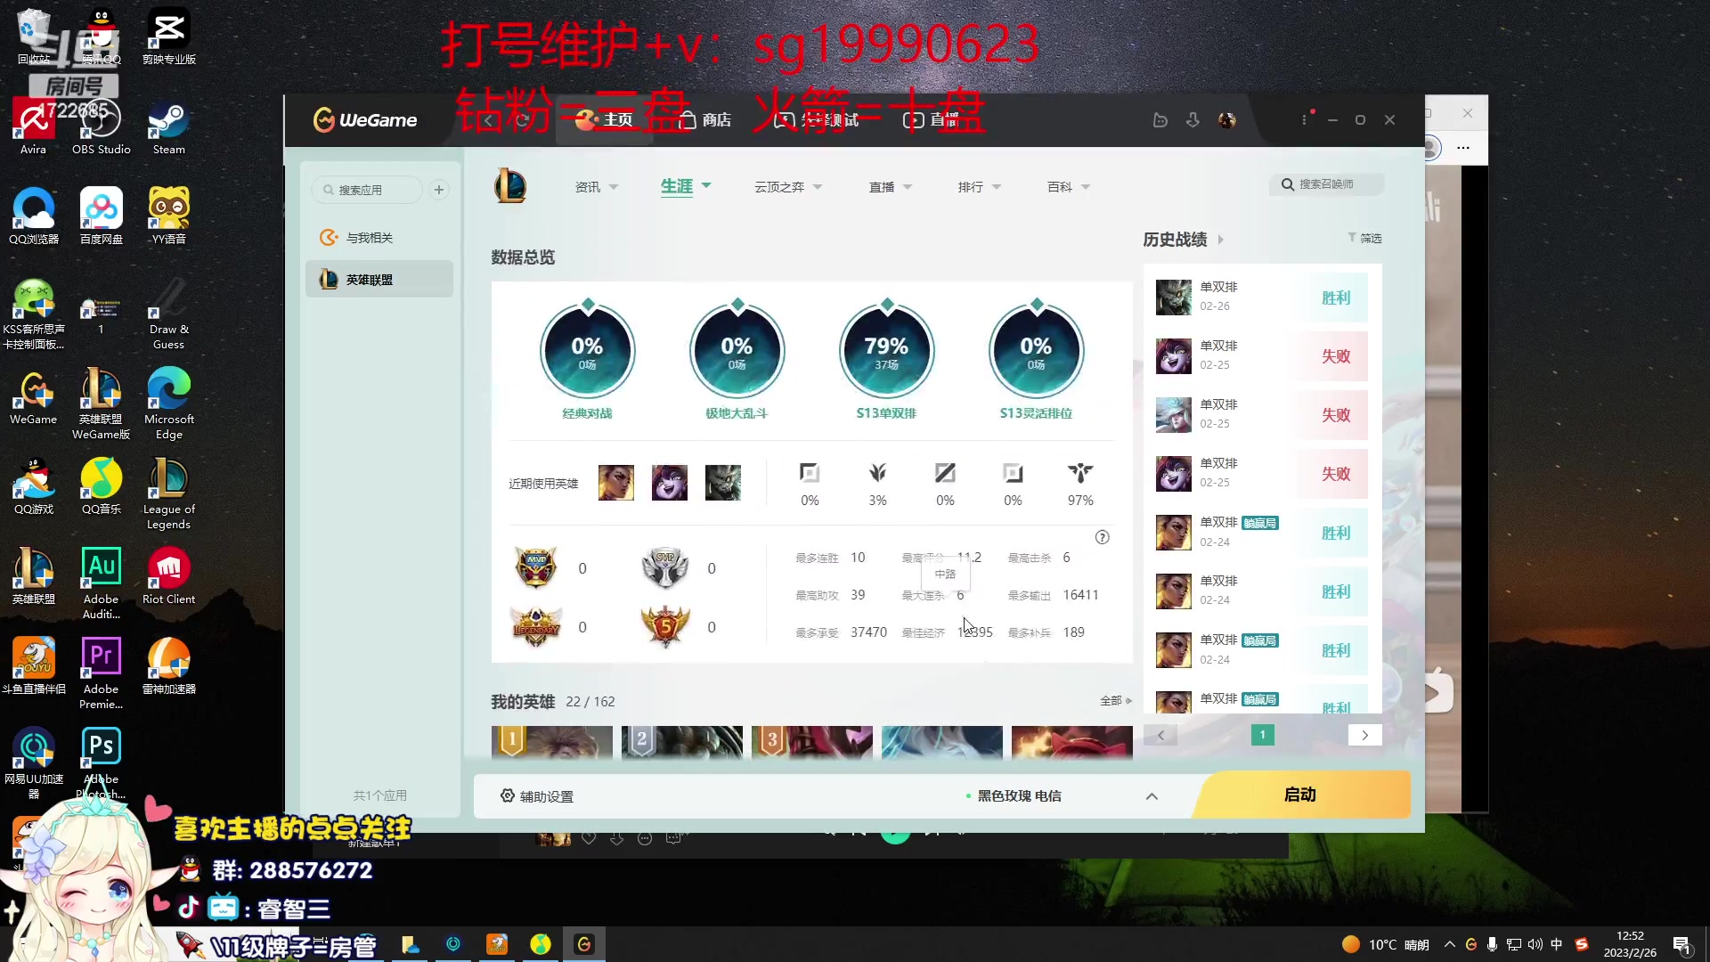Image resolution: width=1710 pixels, height=962 pixels.
Task: Open League of Legends desktop shortcut
Action: pos(168,493)
